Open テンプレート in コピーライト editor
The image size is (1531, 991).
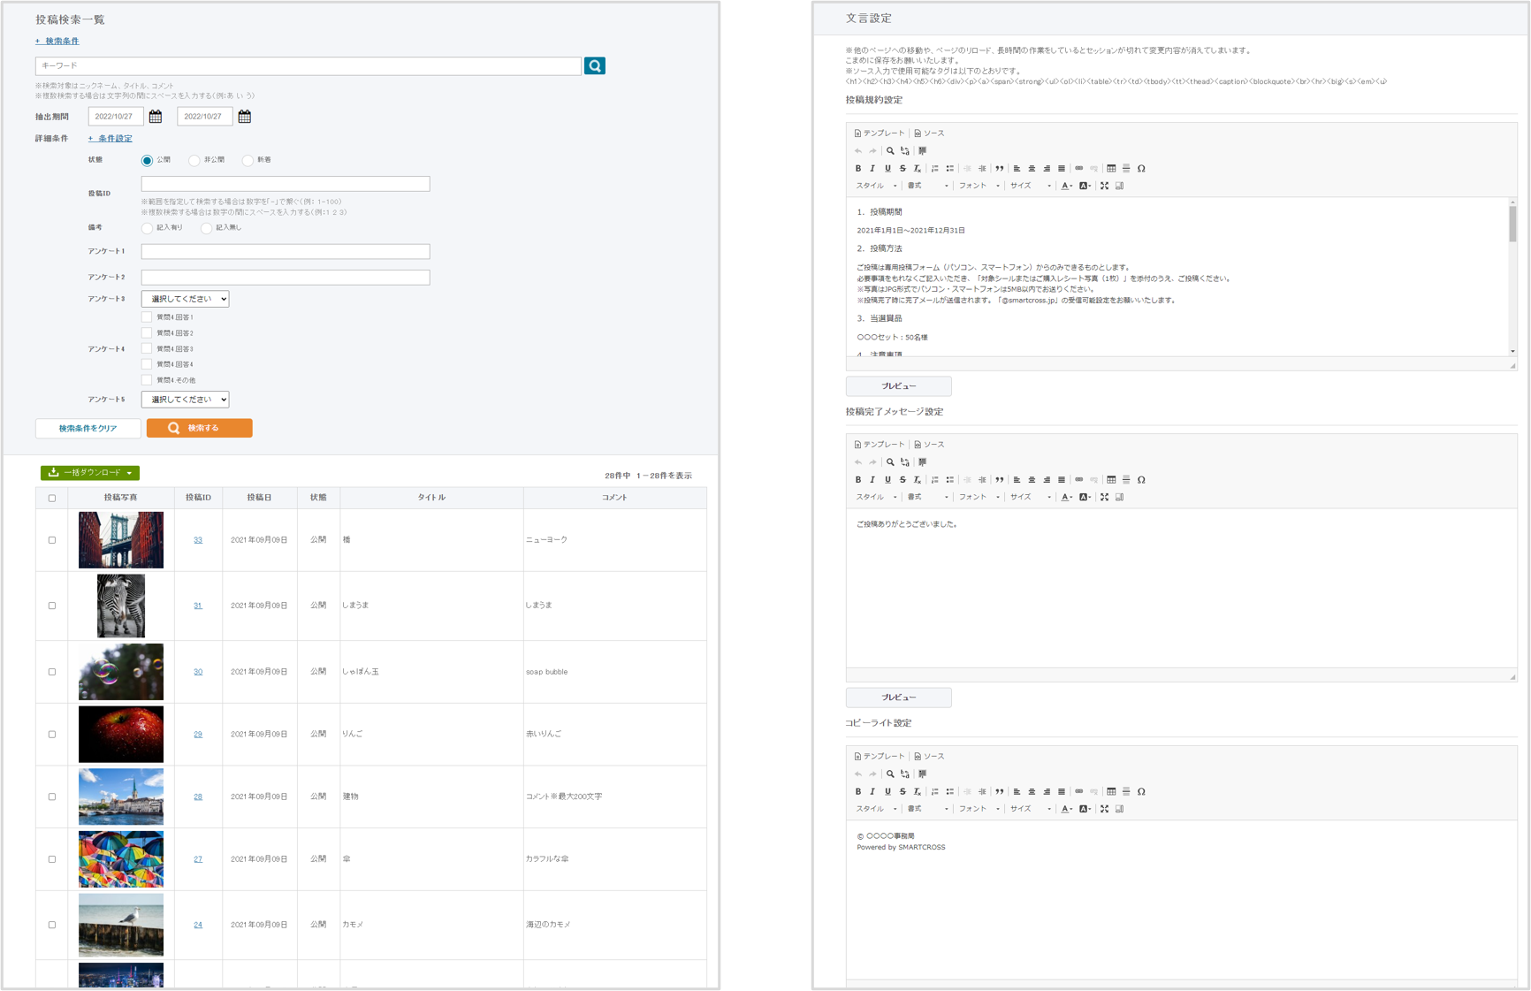pos(880,757)
